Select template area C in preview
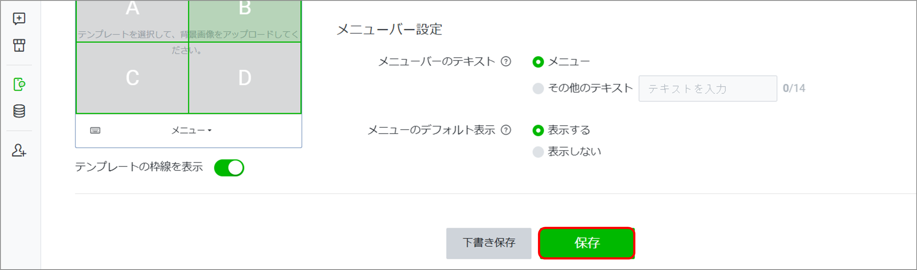 point(132,78)
